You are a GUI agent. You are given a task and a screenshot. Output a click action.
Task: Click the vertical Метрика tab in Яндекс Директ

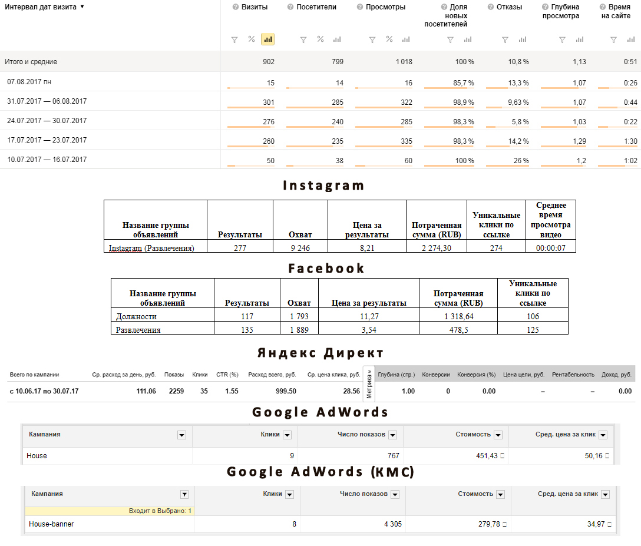point(369,384)
